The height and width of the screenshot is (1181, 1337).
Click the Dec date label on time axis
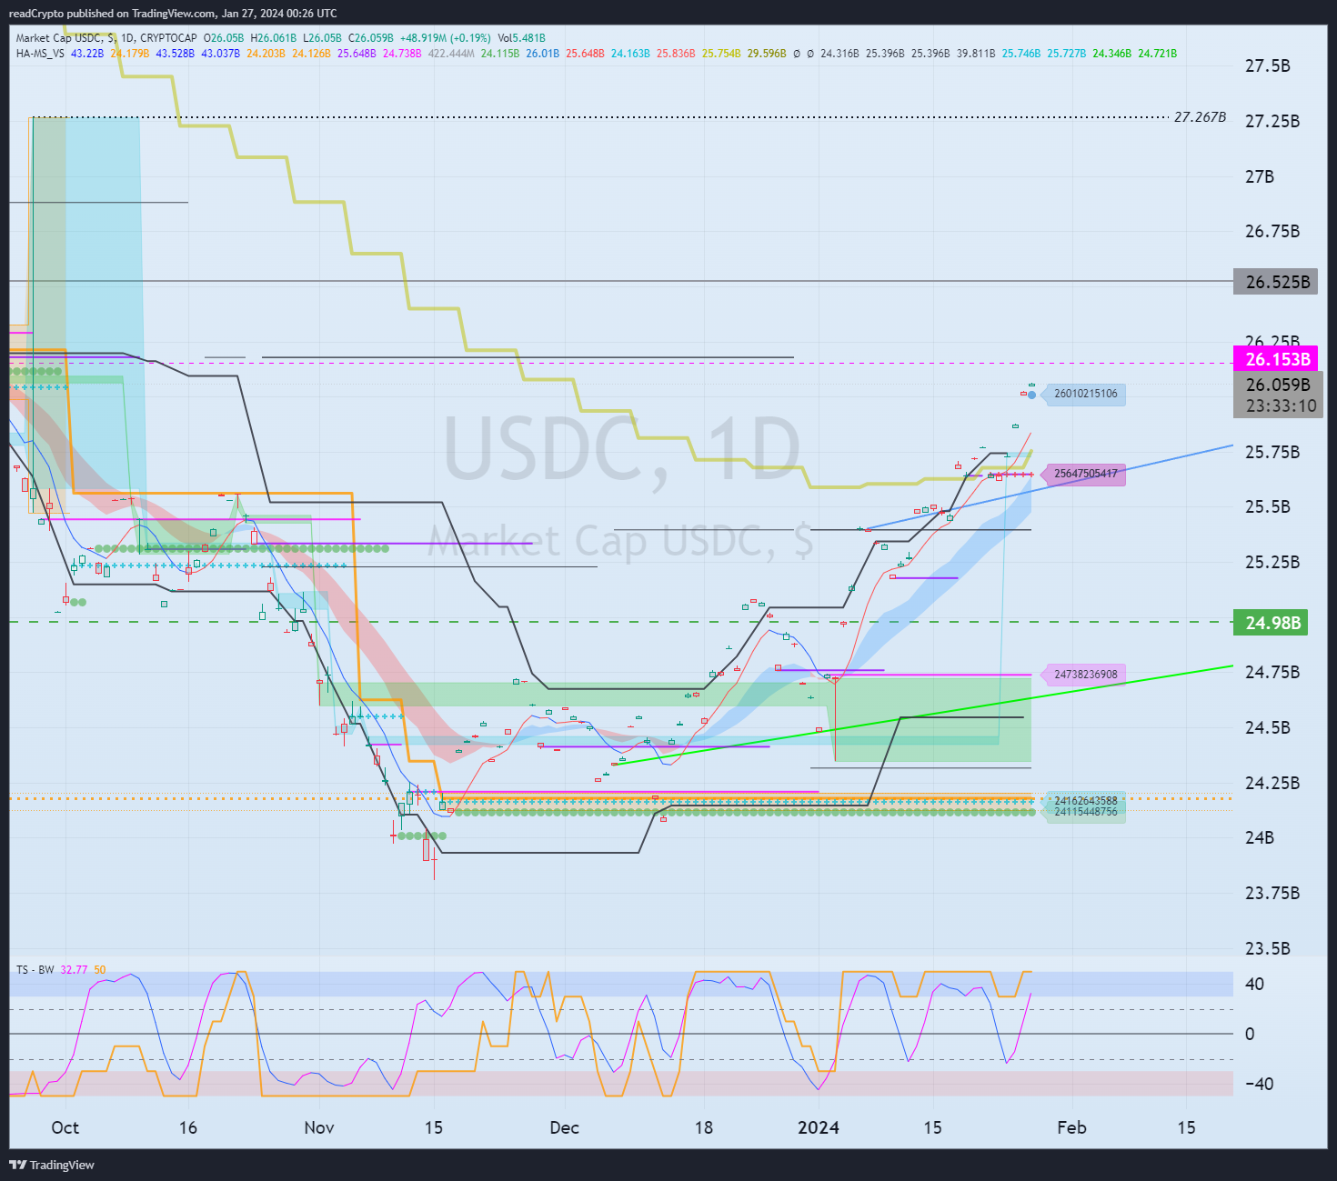pos(564,1128)
